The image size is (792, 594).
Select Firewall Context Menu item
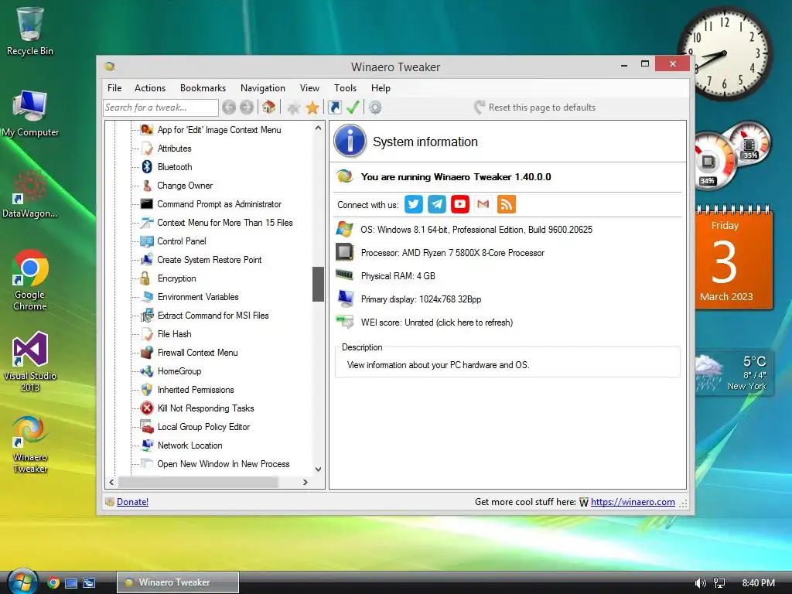pyautogui.click(x=197, y=353)
